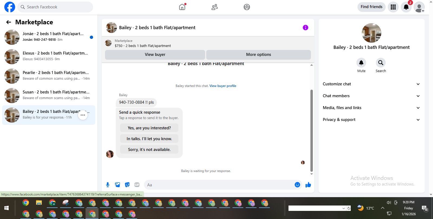Open Susan's conversation in the Marketplace list
433x219 pixels.
(x=49, y=96)
